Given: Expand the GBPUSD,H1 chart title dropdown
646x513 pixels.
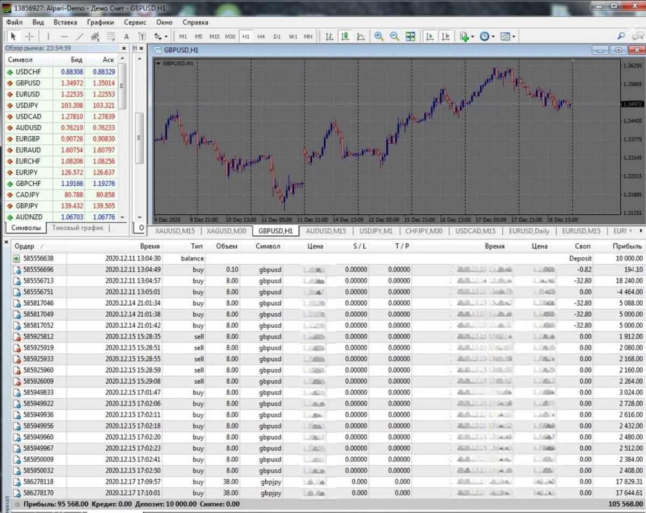Looking at the screenshot, I should coord(158,64).
